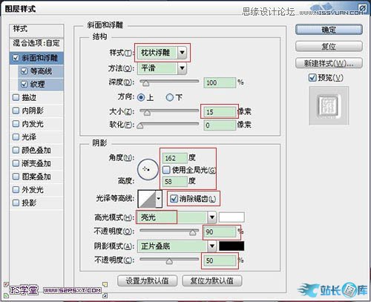The width and height of the screenshot is (371, 302).
Task: Expand the 阴影模式(A) dropdown arrow
Action: [212, 246]
